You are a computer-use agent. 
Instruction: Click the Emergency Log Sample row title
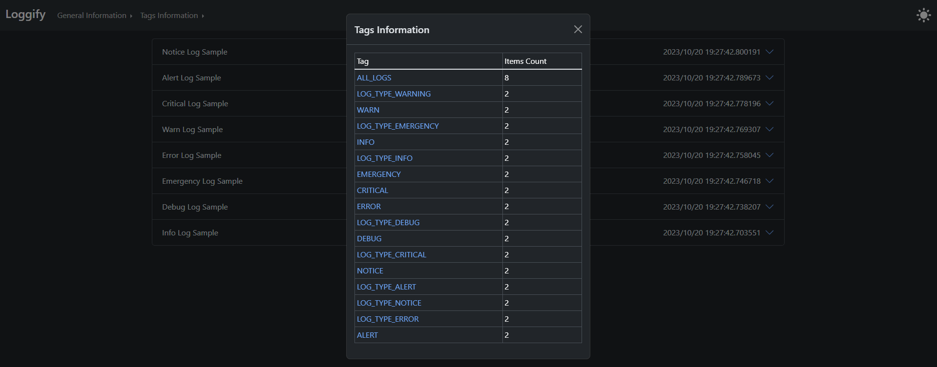point(202,181)
